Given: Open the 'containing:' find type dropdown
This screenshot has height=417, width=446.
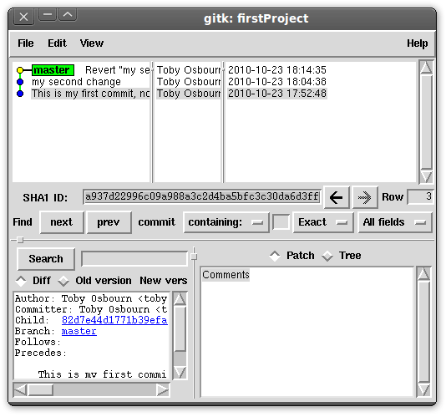Looking at the screenshot, I should click(226, 222).
